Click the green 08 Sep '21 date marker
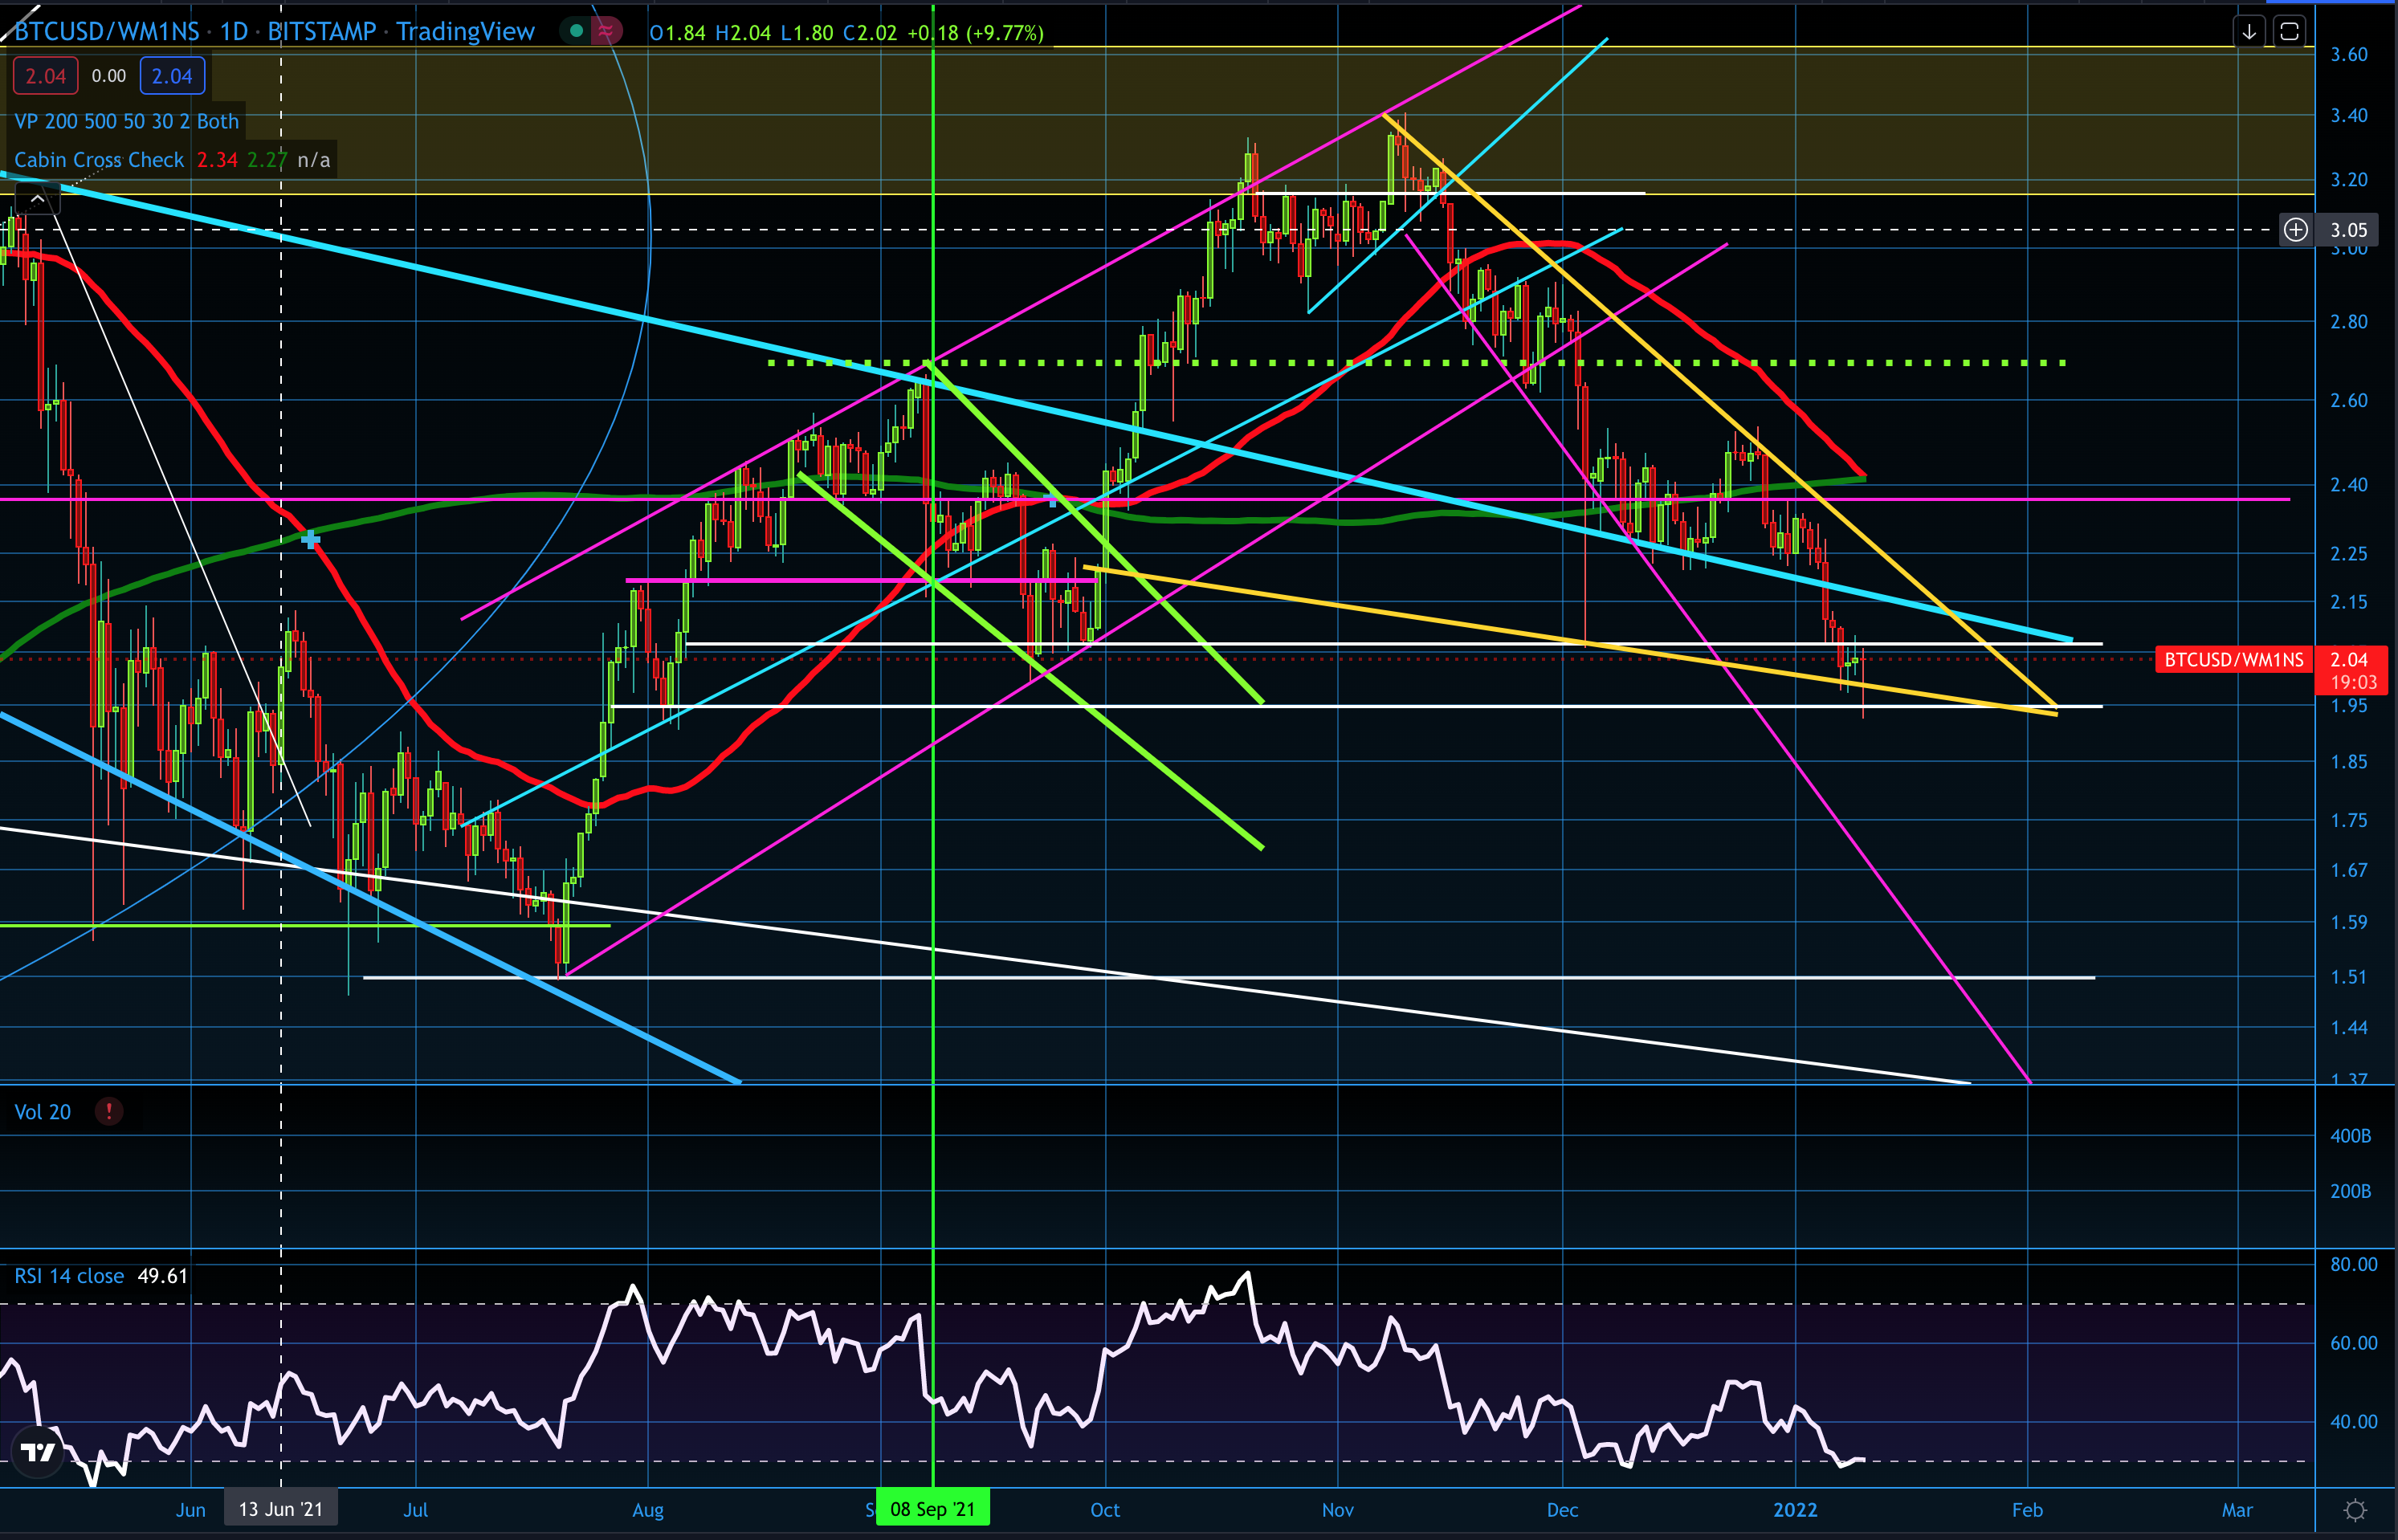Screen dimensions: 2398x1540 point(932,1509)
